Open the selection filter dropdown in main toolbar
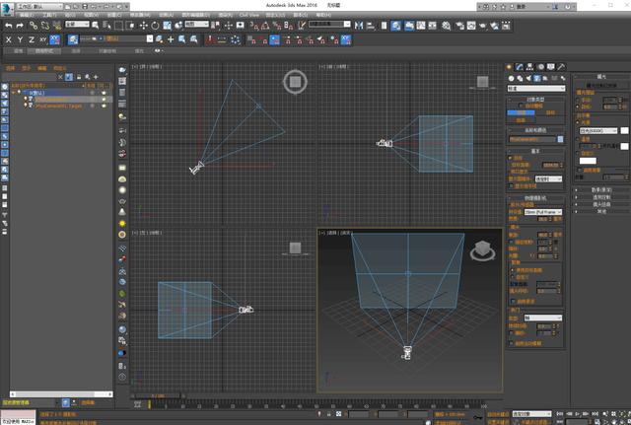The image size is (631, 425). coord(77,24)
